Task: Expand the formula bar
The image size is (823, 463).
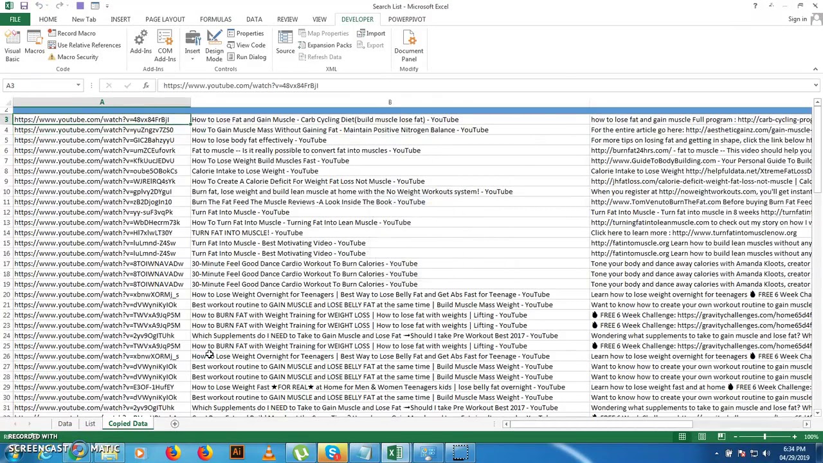Action: [816, 86]
